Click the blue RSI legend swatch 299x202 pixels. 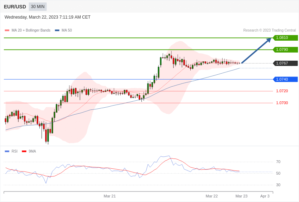[7, 151]
